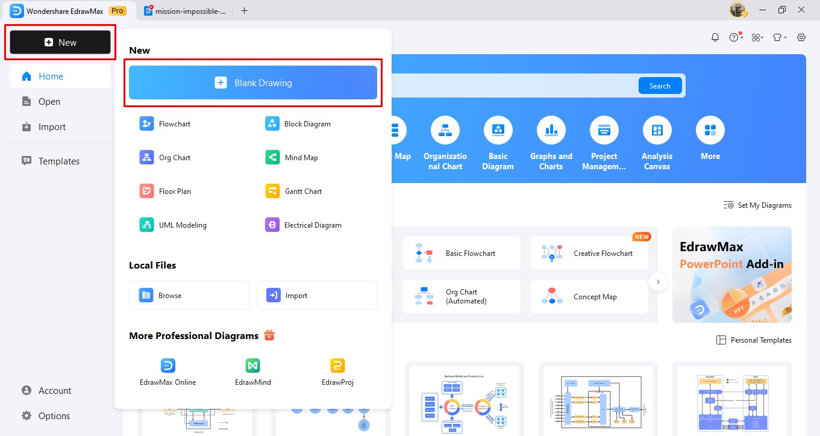This screenshot has width=820, height=436.
Task: Select Basic Flowchart template card
Action: [x=462, y=253]
